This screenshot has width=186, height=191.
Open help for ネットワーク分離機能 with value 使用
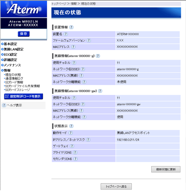[84, 117]
